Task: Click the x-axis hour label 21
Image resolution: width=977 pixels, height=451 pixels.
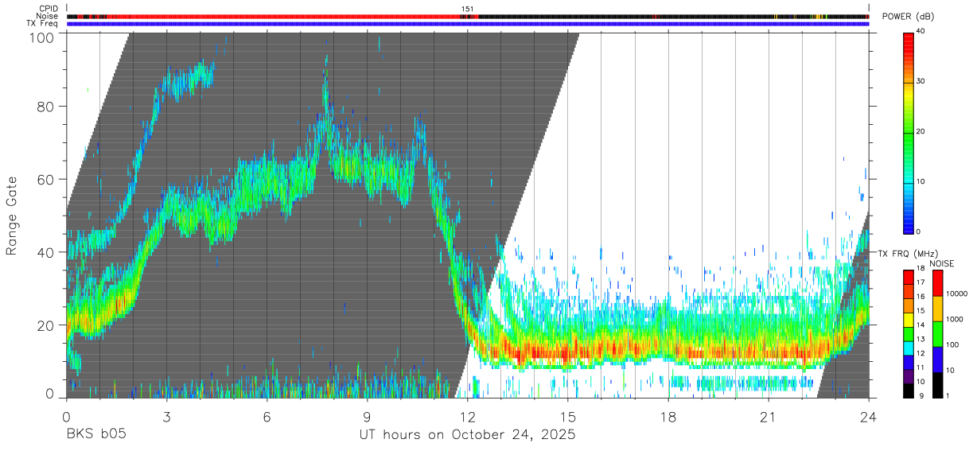Action: click(769, 417)
